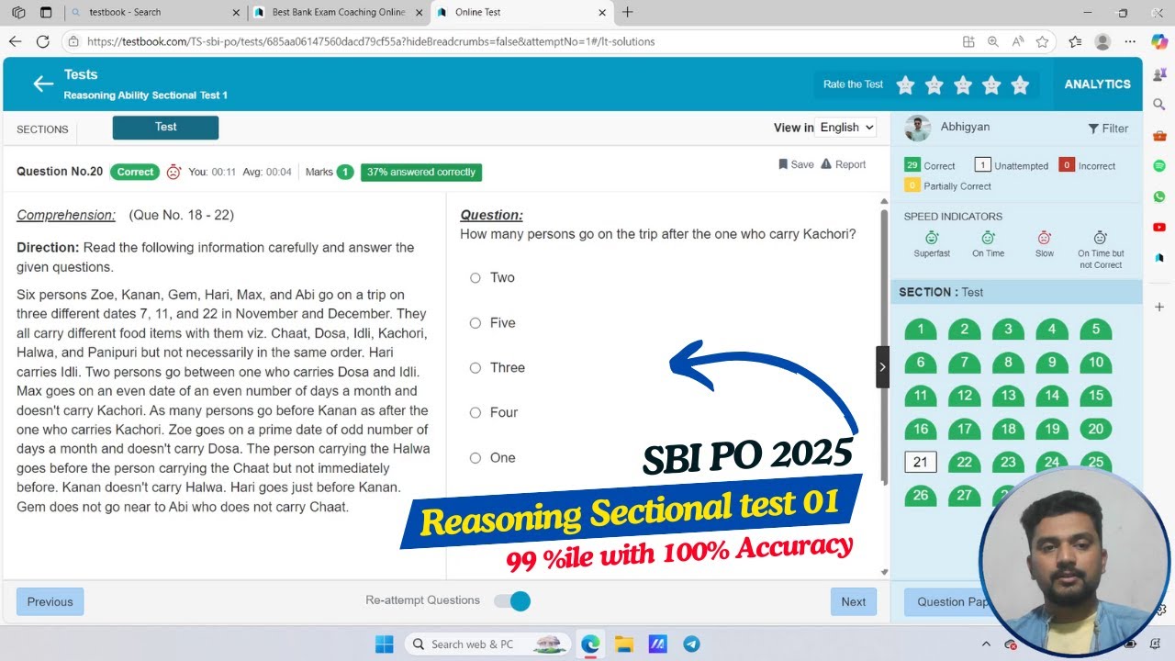
Task: Open the ANALYTICS page
Action: [1097, 84]
